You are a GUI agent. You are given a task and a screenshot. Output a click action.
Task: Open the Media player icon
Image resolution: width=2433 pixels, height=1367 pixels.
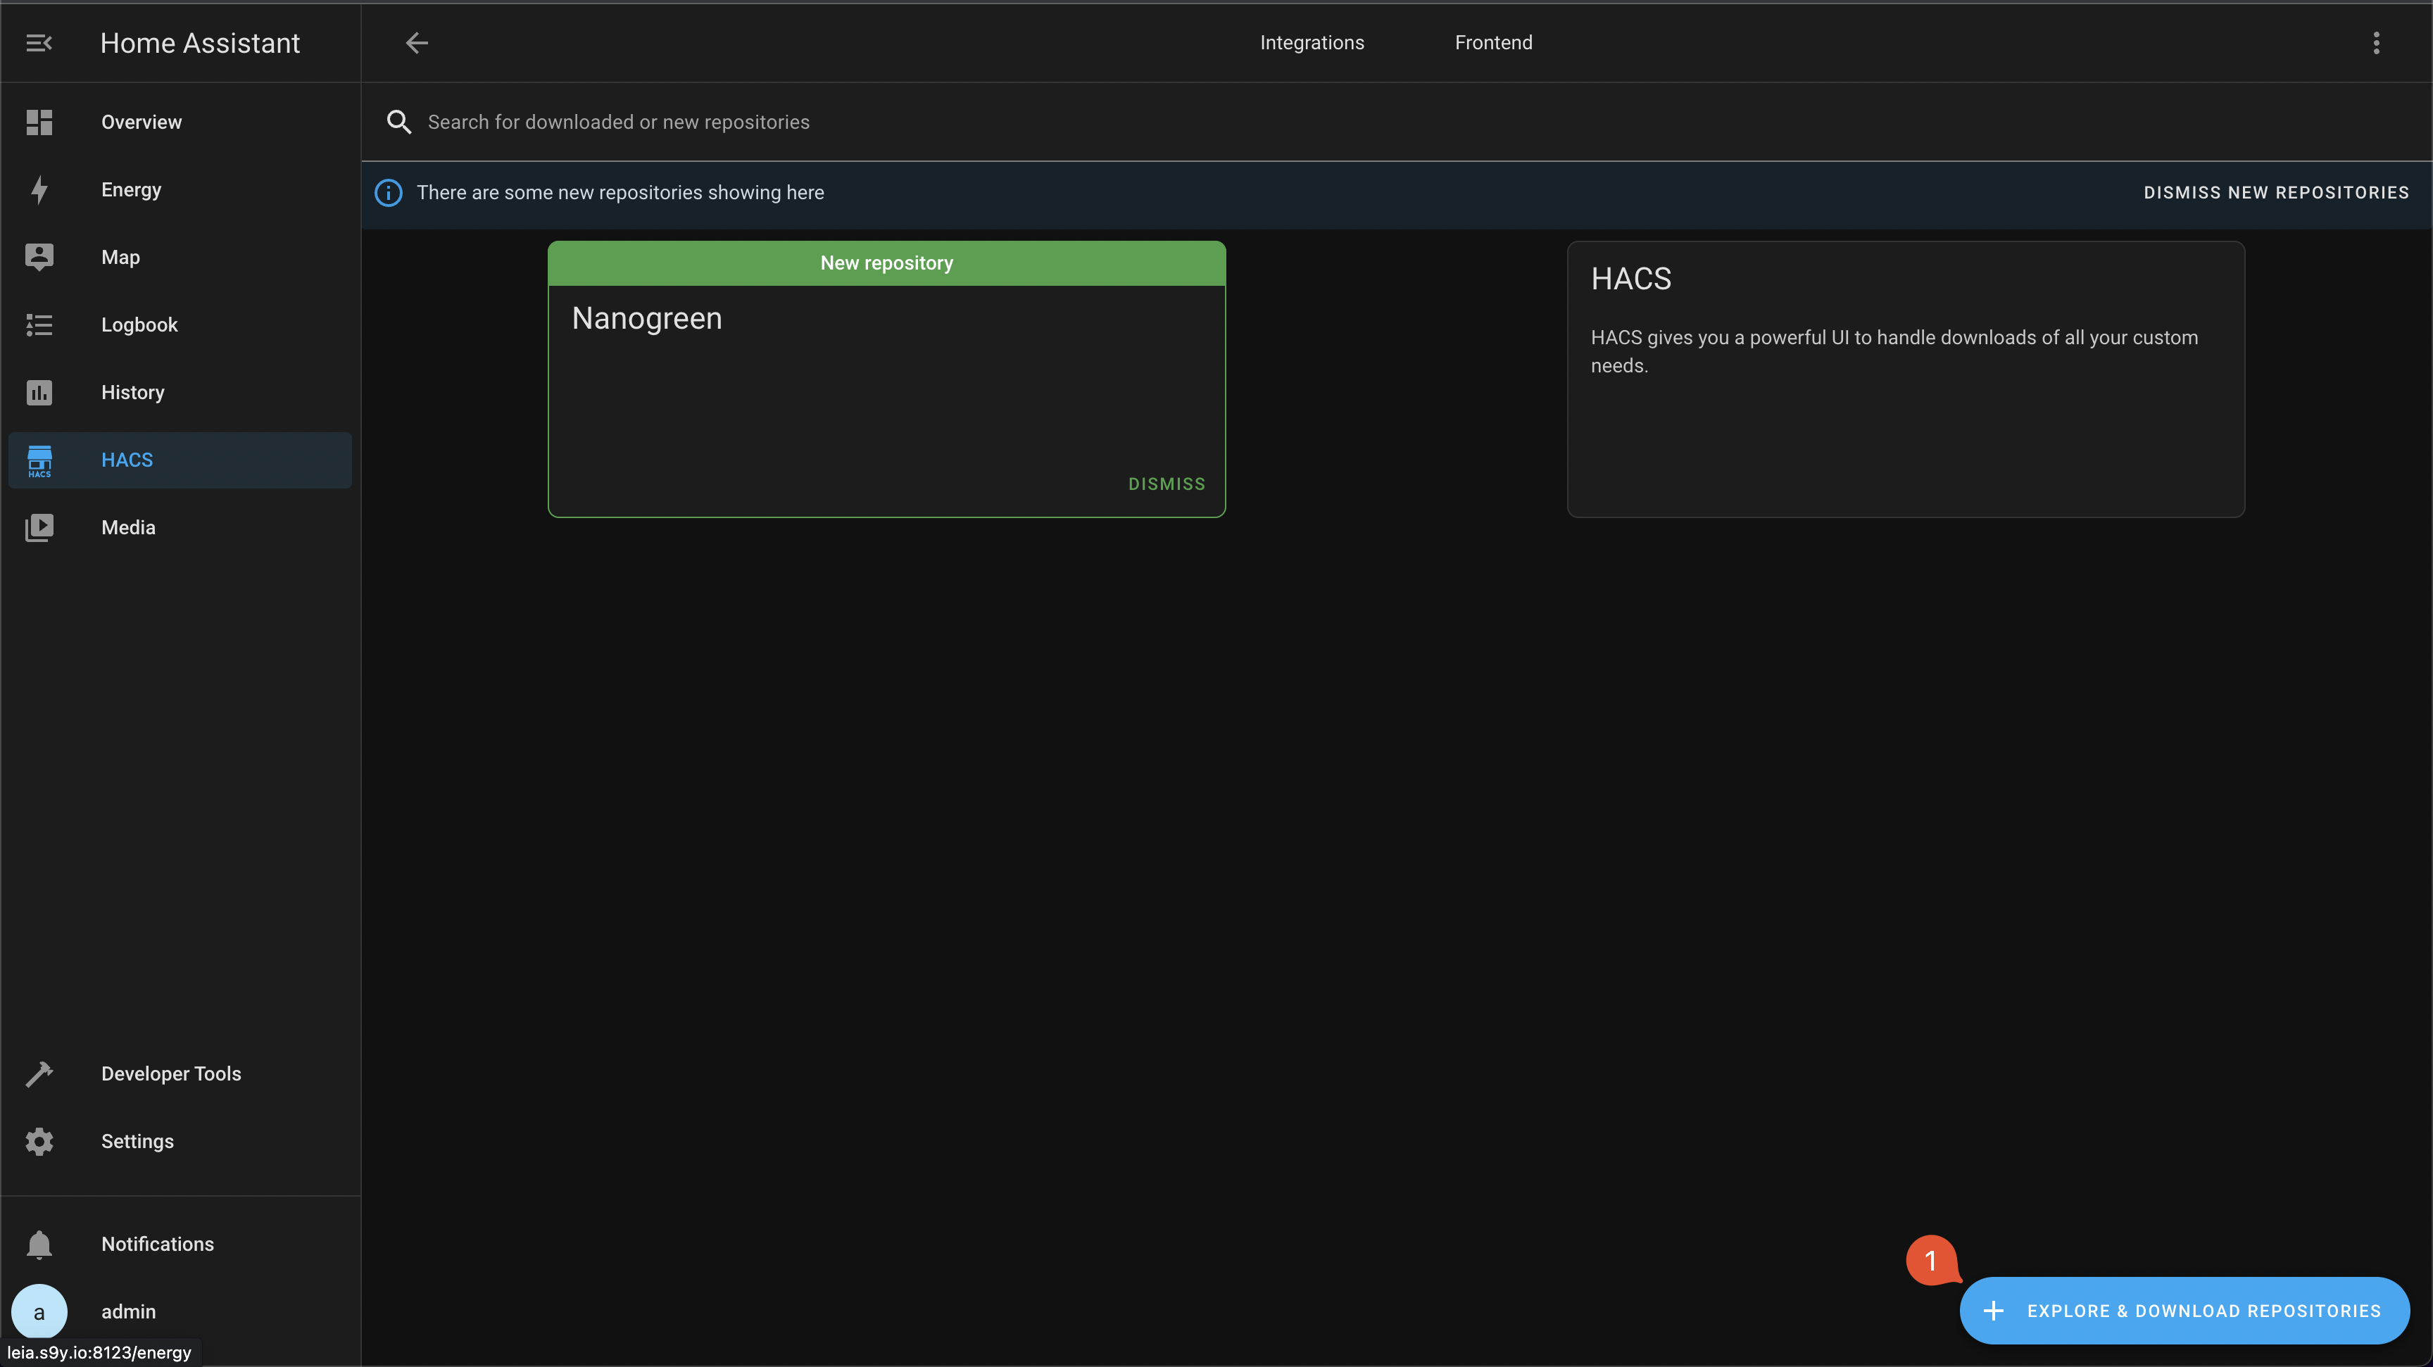pyautogui.click(x=39, y=527)
